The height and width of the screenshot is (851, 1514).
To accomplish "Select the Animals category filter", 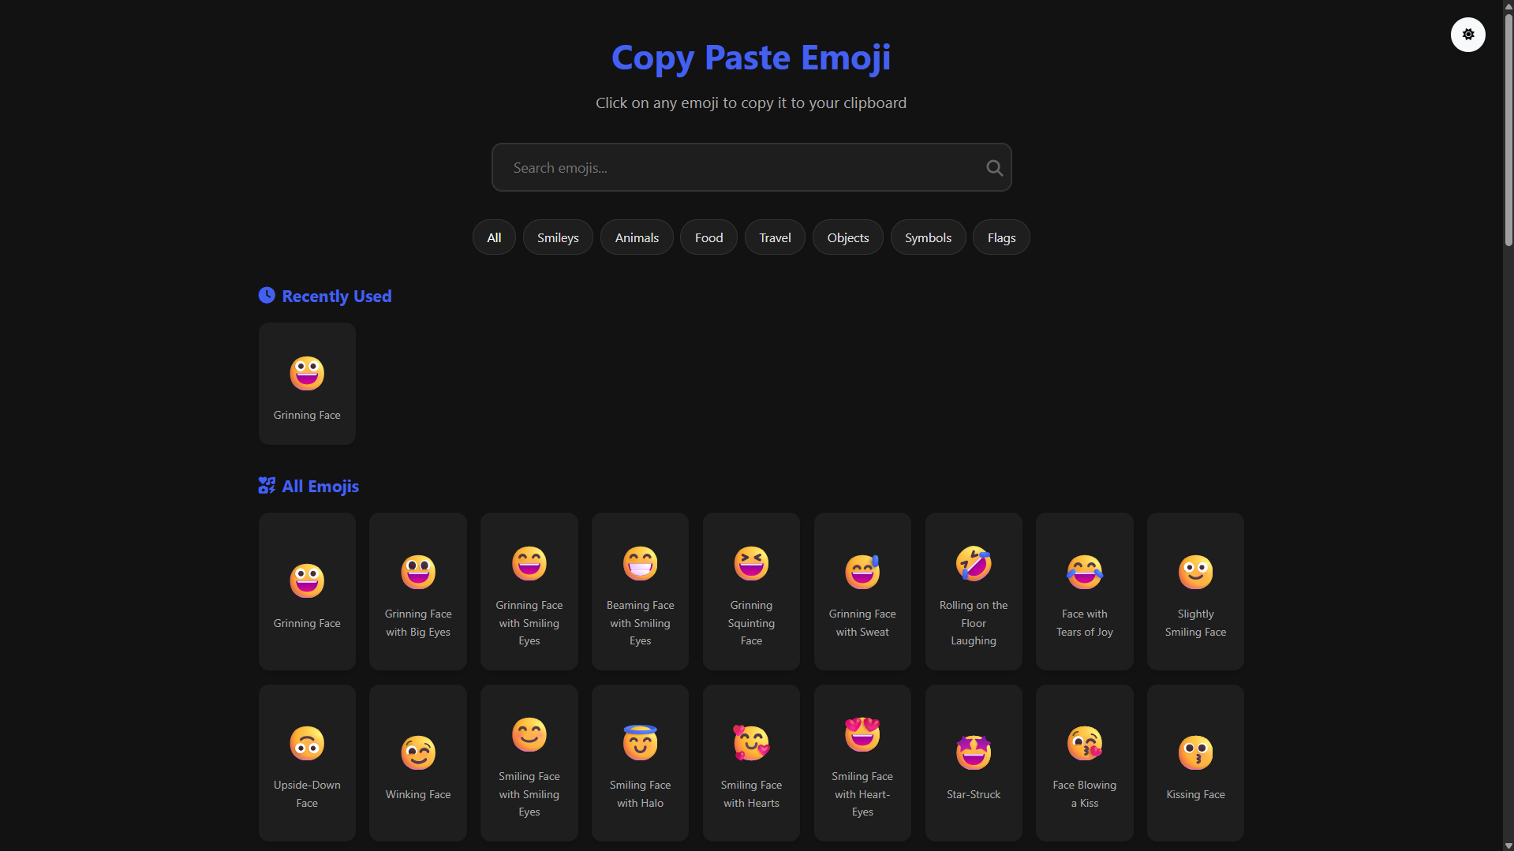I will (x=637, y=237).
